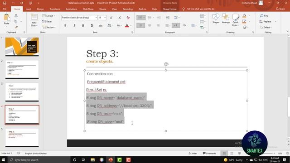Open Quick Styles gallery
The width and height of the screenshot is (290, 163).
click(x=236, y=20)
